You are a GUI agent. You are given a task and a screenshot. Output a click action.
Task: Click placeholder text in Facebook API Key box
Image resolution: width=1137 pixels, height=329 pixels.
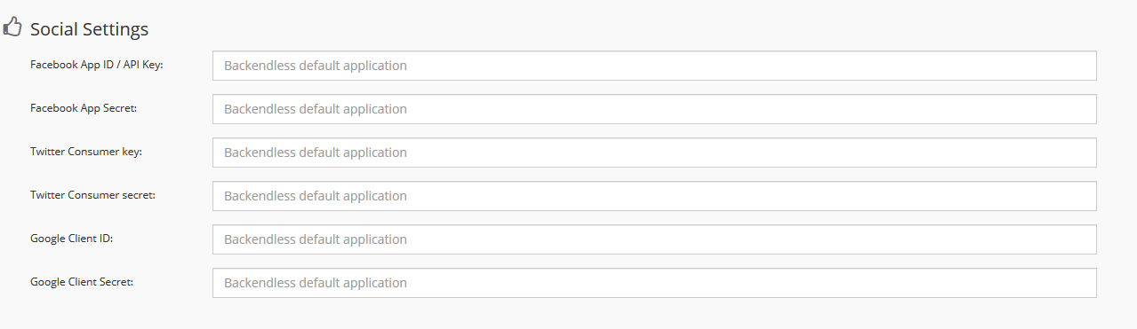coord(316,66)
